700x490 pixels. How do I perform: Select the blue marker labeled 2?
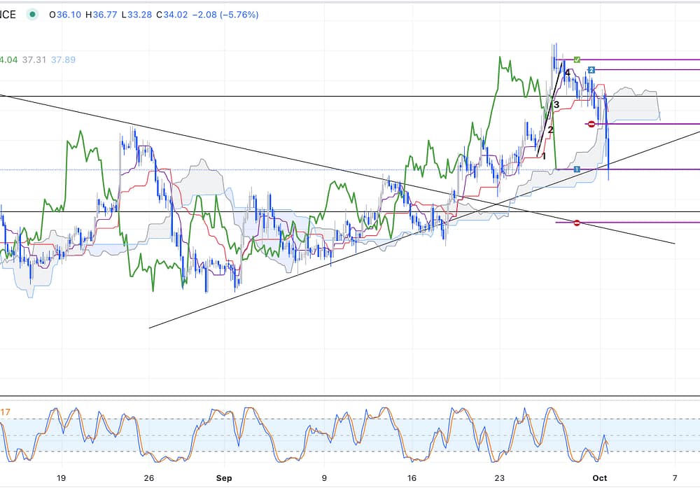pos(591,70)
